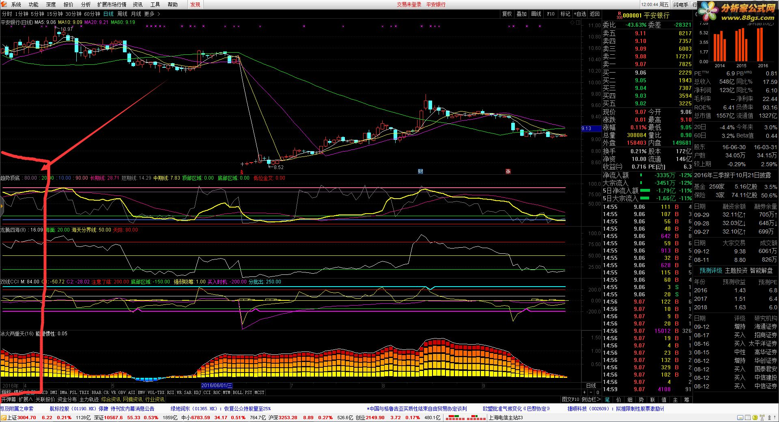Image resolution: width=779 pixels, height=422 pixels.
Task: Select the CCI indicator tab
Action: click(x=207, y=392)
